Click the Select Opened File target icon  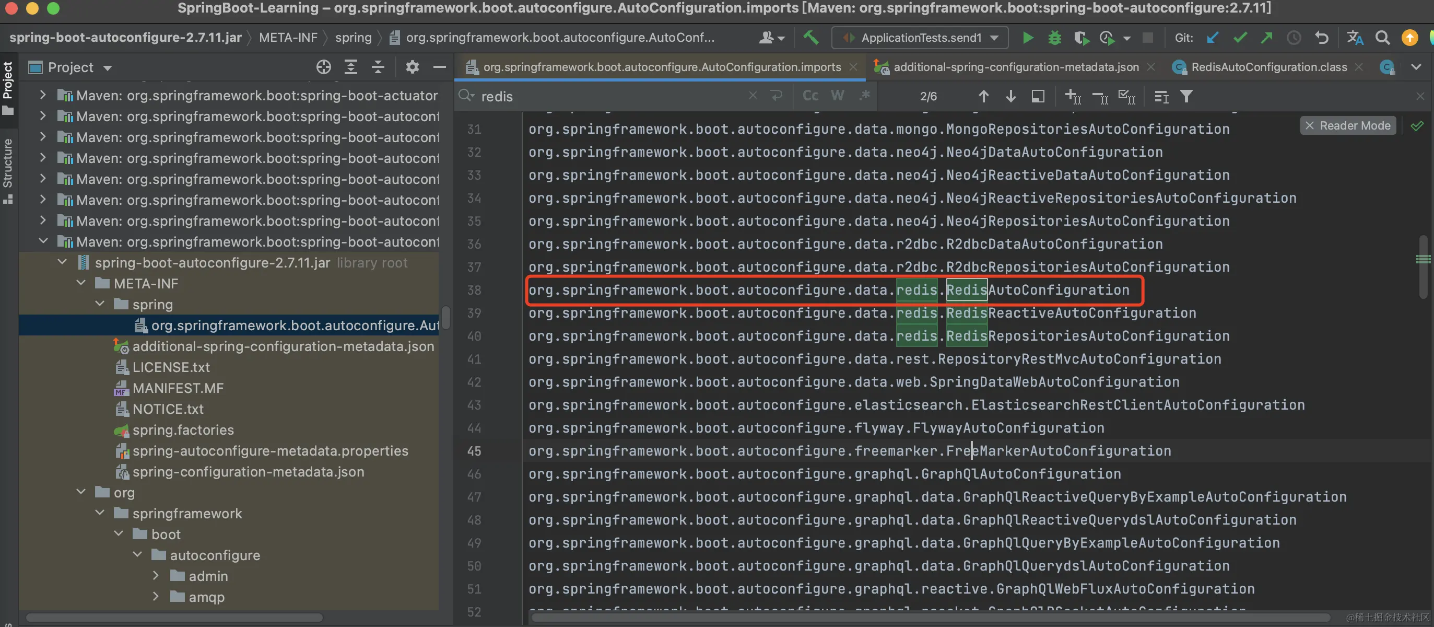[x=323, y=67]
